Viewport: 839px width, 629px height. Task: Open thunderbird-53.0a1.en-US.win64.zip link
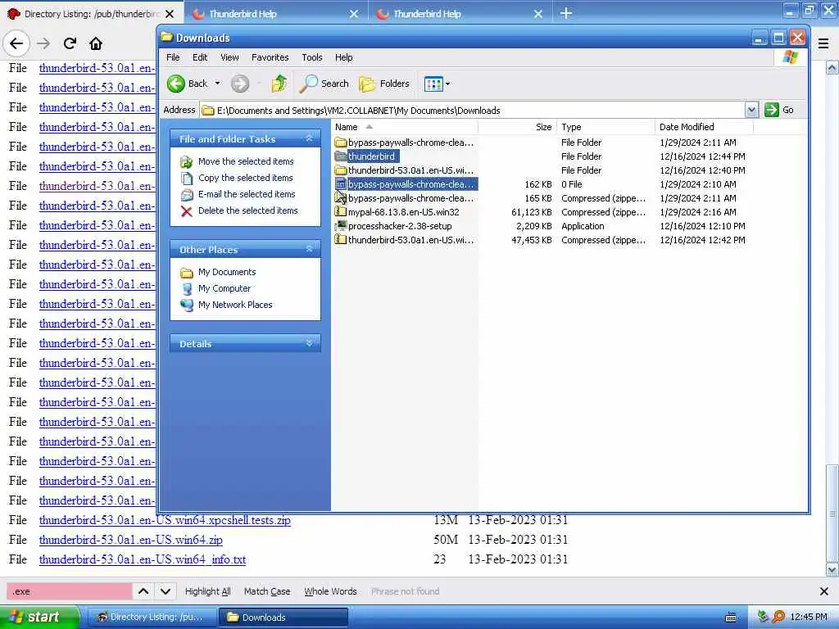[130, 540]
